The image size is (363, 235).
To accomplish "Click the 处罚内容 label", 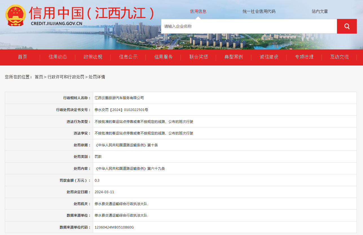I will tap(82, 169).
